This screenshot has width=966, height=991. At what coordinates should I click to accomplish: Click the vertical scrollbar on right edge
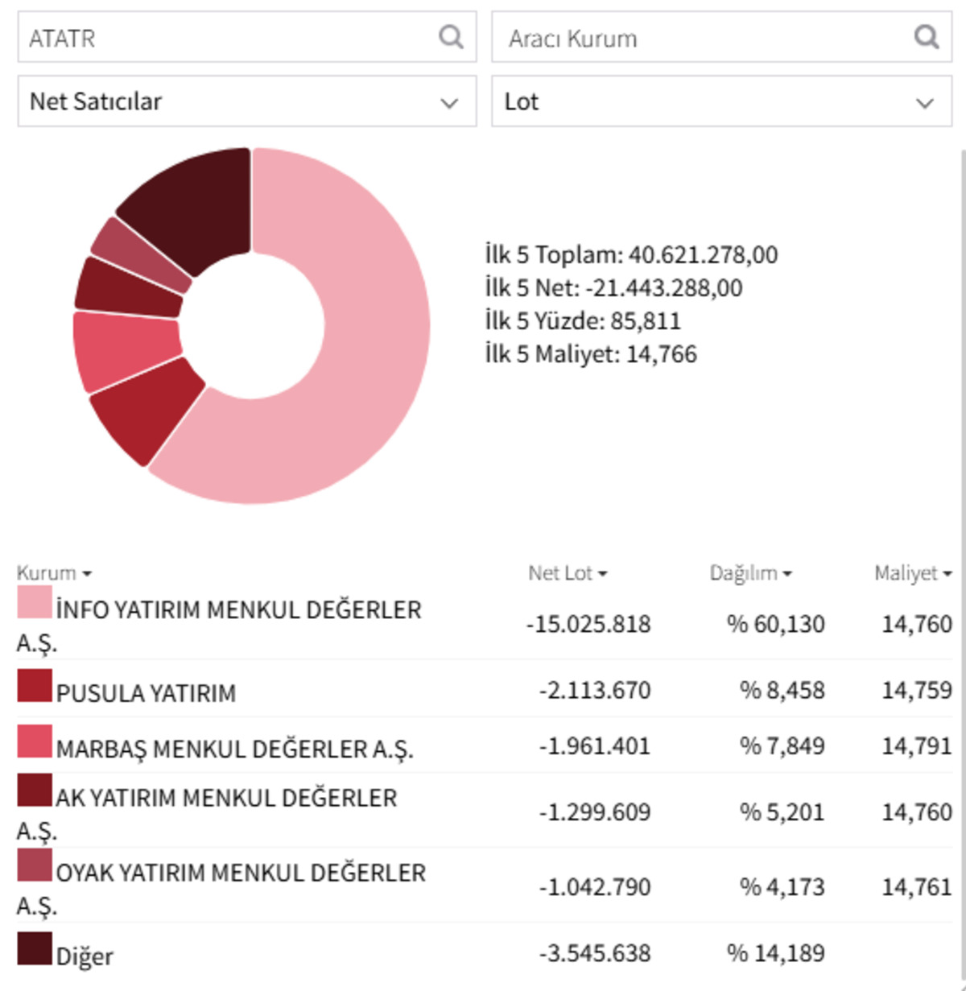click(x=962, y=564)
